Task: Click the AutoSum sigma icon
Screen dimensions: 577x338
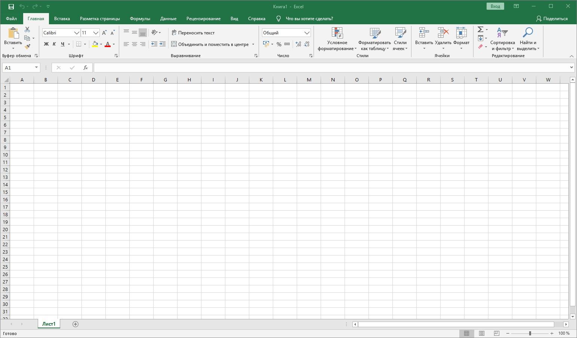Action: click(x=481, y=30)
